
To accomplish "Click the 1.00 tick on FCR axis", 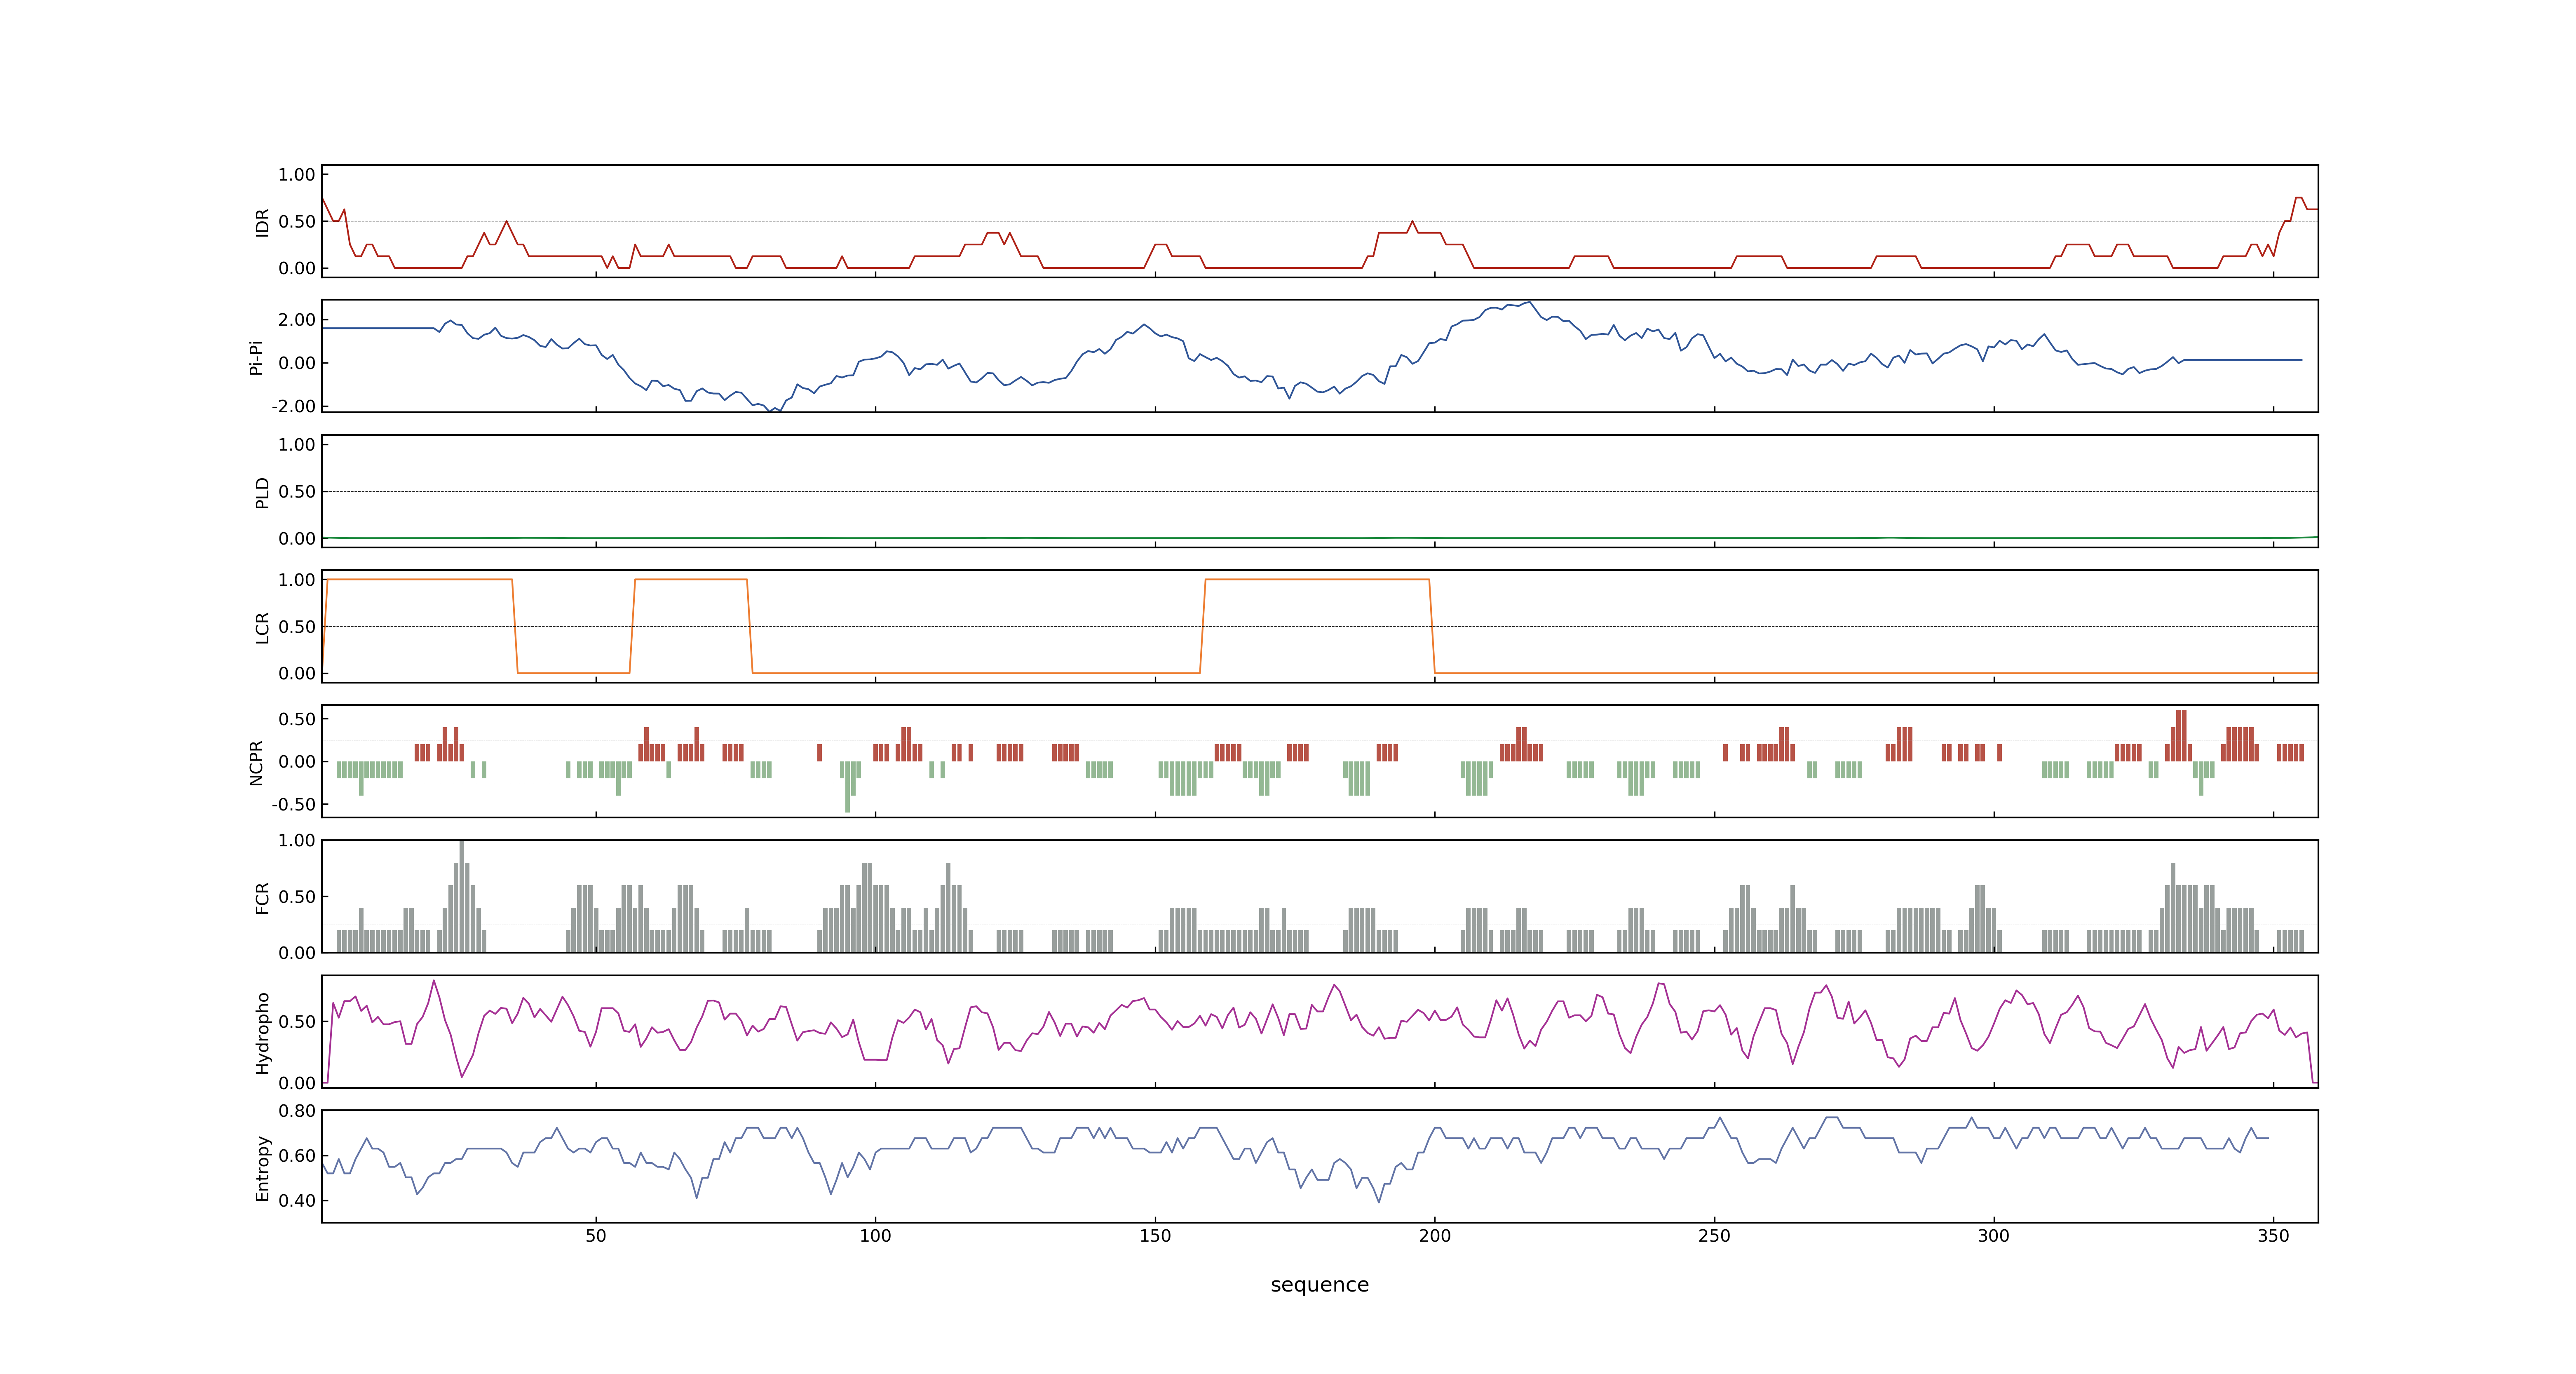I will coord(297,840).
